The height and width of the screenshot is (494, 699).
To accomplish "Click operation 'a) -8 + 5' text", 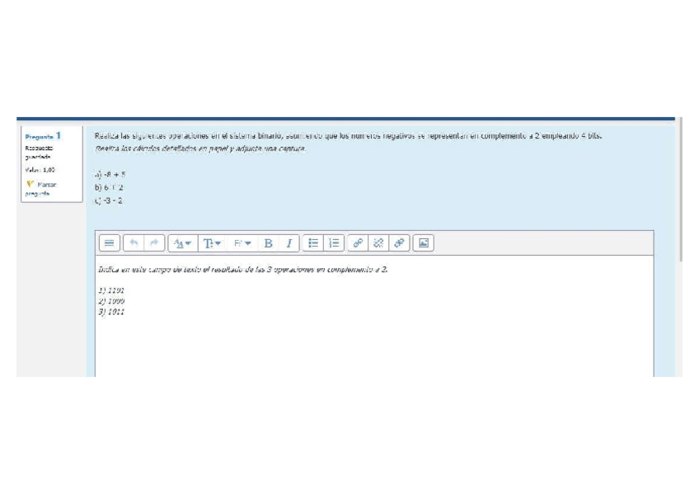I will pos(110,174).
